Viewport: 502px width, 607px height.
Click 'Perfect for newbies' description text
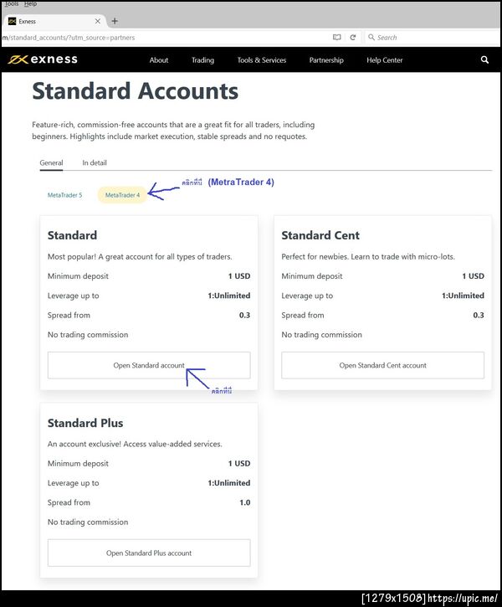(368, 257)
